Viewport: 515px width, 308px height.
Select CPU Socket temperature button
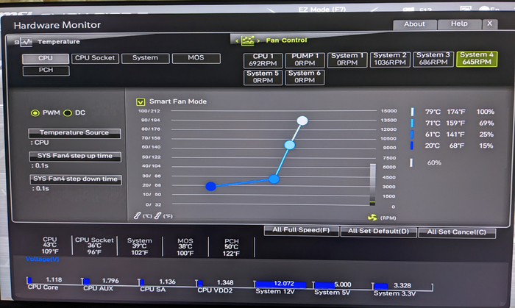(x=95, y=58)
